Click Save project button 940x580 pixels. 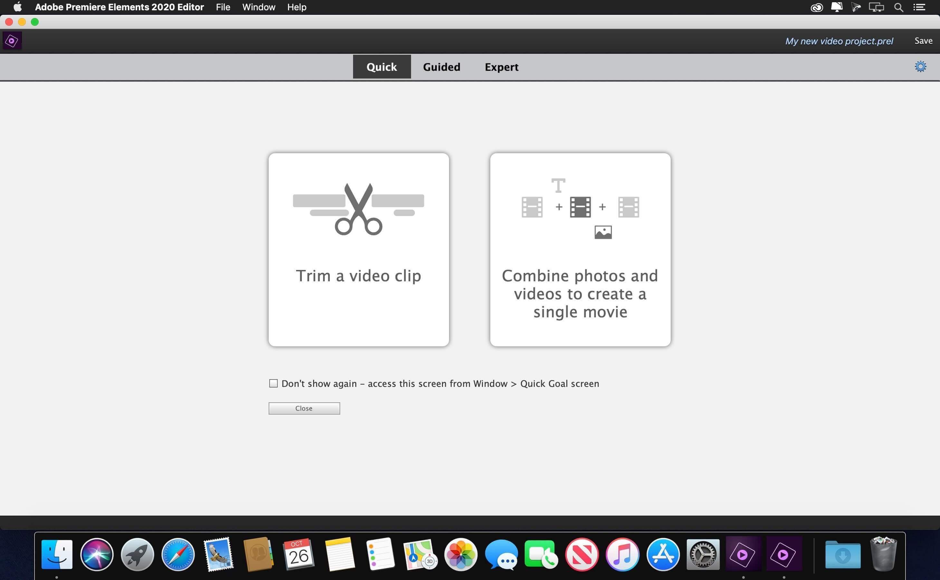(923, 40)
